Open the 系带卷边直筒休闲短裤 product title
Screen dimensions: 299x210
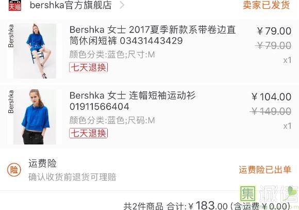click(153, 35)
